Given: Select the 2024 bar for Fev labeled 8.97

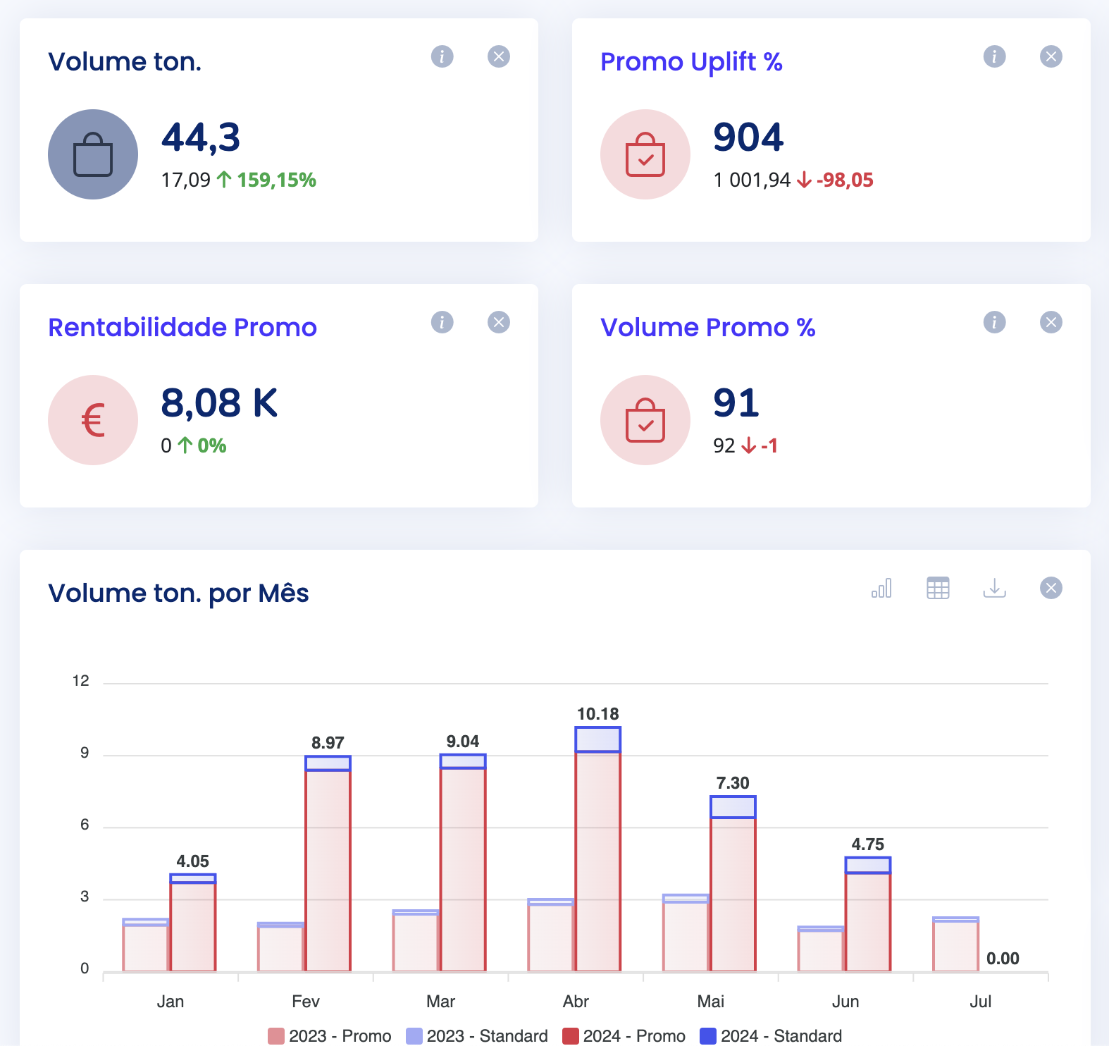Looking at the screenshot, I should pos(328,863).
